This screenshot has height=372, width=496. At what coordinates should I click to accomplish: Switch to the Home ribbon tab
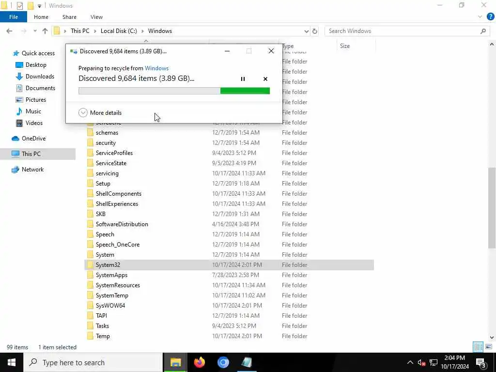[41, 17]
